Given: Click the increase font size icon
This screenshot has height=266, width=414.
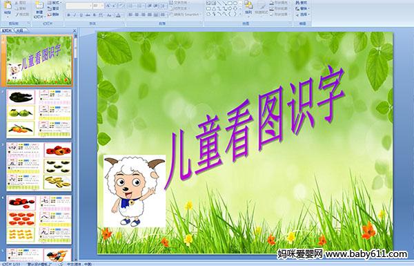Looking at the screenshot, I should pos(109,6).
